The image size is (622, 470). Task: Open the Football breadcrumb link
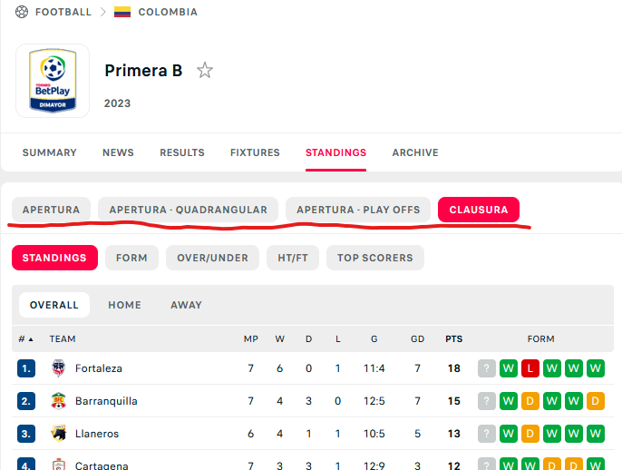(63, 12)
